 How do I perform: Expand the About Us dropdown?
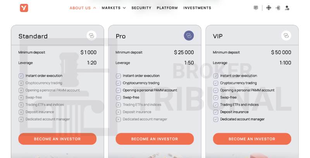83,8
